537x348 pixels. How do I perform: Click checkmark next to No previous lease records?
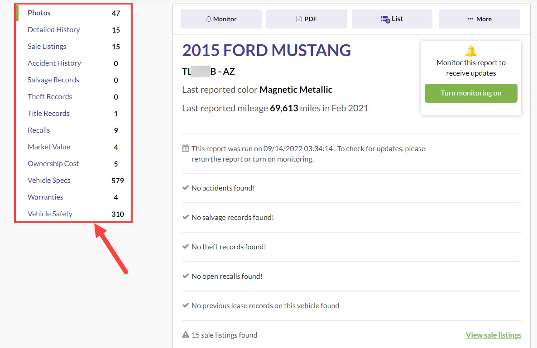tap(186, 305)
